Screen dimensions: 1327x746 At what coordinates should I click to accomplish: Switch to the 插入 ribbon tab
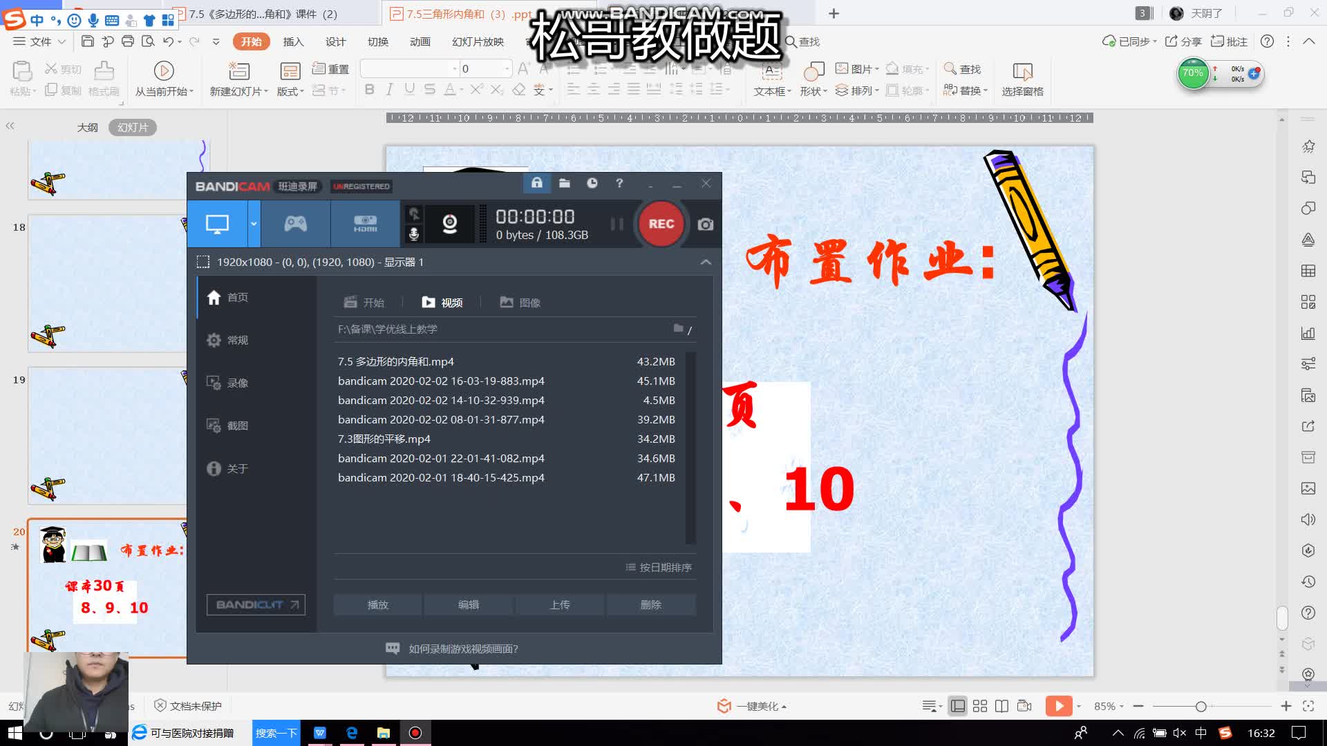pyautogui.click(x=293, y=41)
